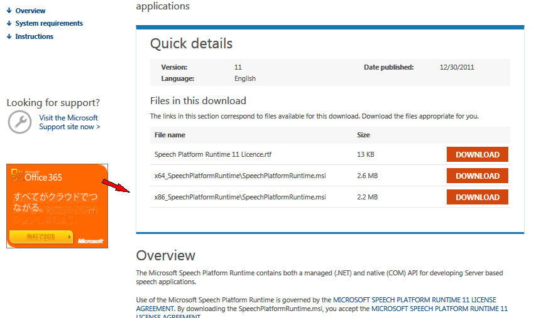
Task: Click the Office 365 logo in the ad
Action: coord(36,176)
